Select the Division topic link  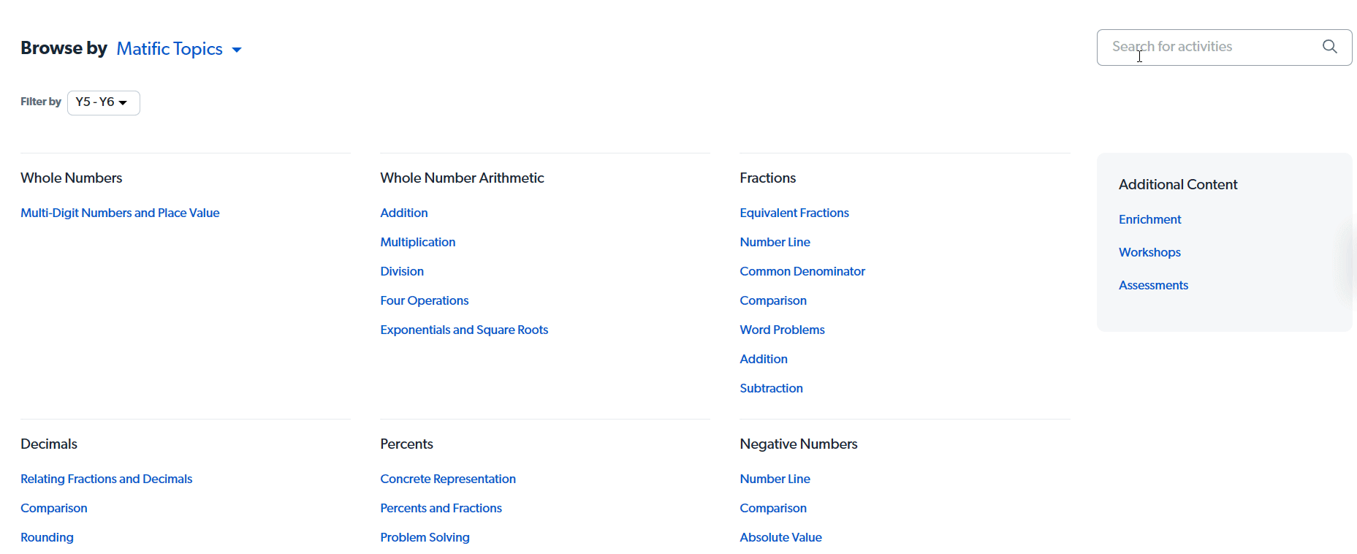pyautogui.click(x=402, y=271)
